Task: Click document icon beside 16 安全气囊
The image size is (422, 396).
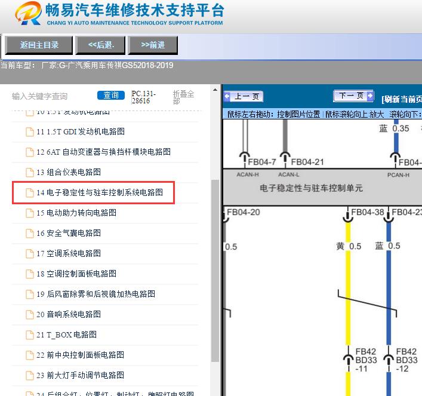Action: tap(30, 234)
